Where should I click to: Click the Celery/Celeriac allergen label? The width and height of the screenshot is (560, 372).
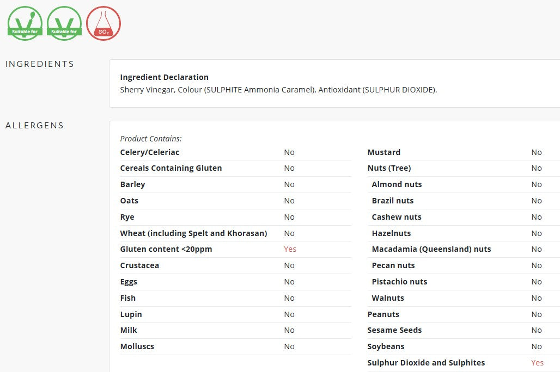[150, 152]
